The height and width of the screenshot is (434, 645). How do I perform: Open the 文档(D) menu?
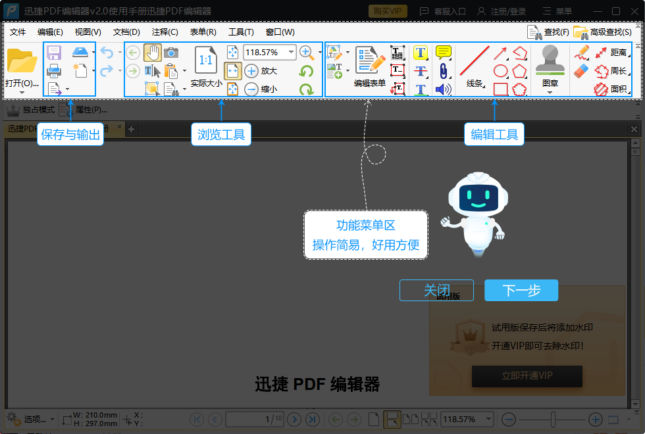tap(126, 32)
